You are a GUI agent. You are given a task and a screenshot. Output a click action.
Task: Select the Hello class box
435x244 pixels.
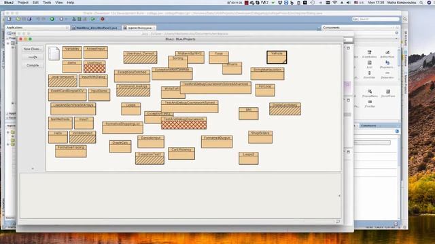[x=58, y=137]
